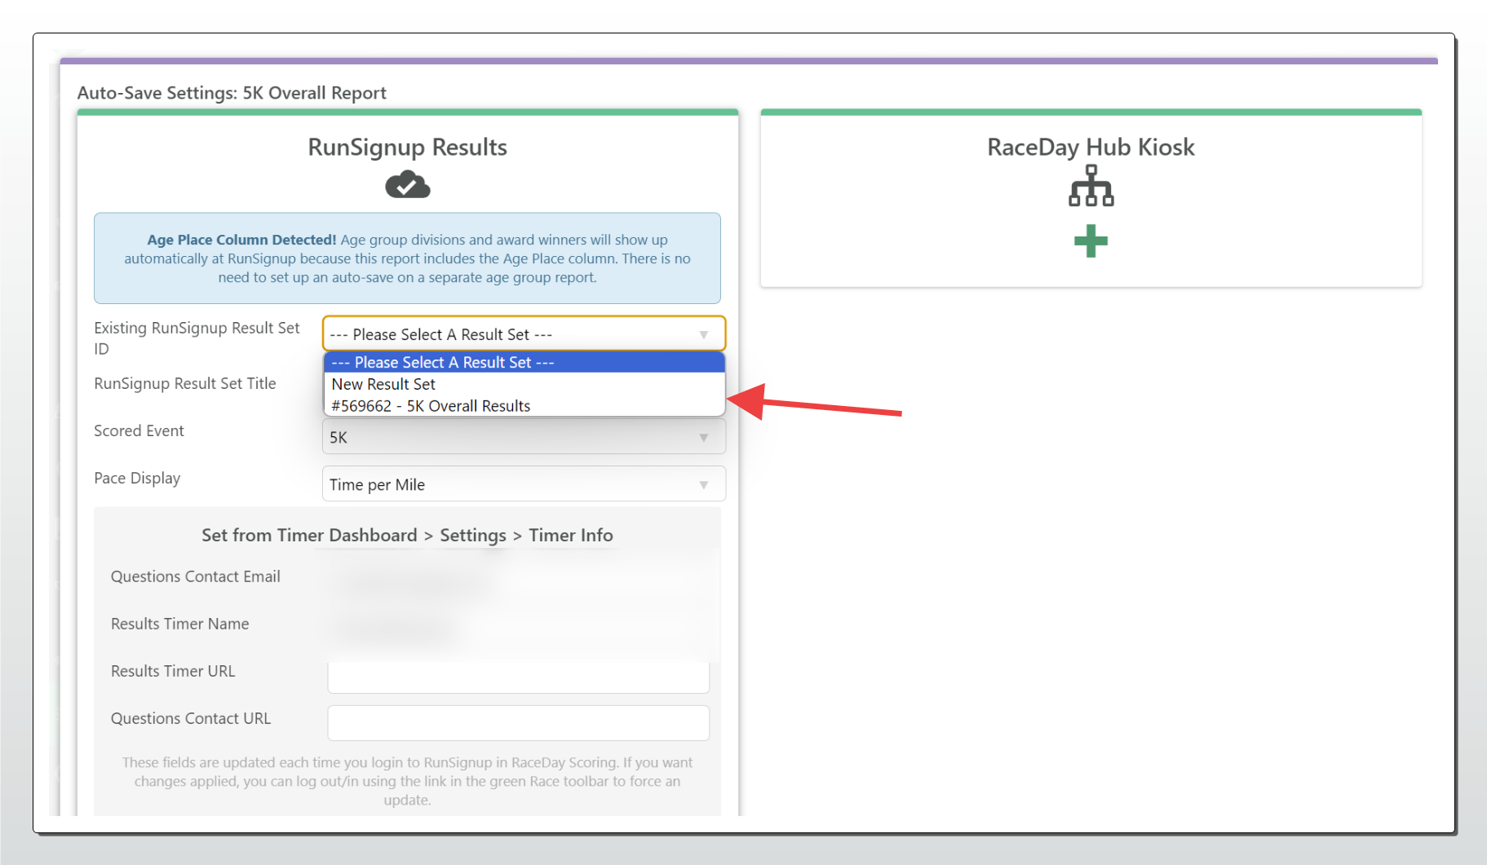The width and height of the screenshot is (1487, 865).
Task: Add RaceDay Hub Kiosk with green plus
Action: pos(1091,241)
